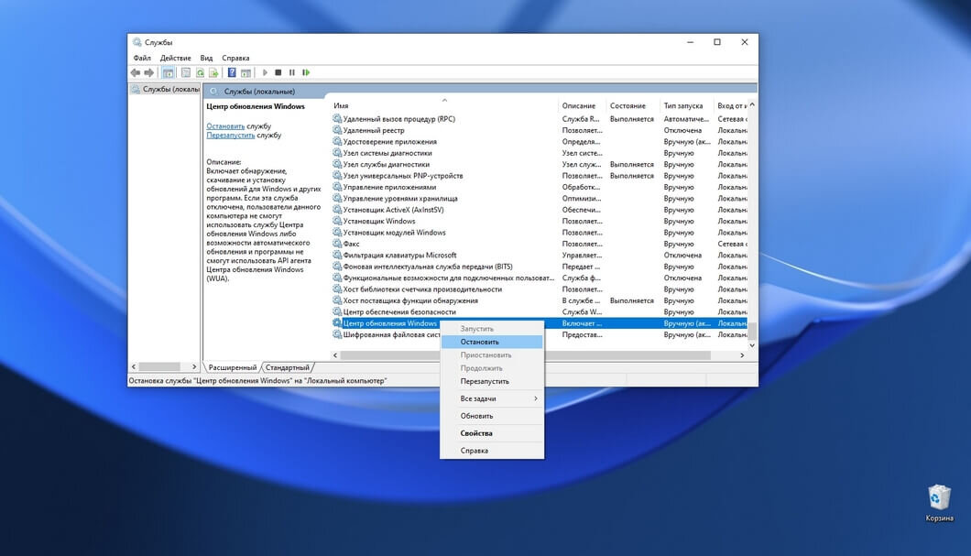Click the show/hide action pane toolbar icon
971x556 pixels.
245,72
